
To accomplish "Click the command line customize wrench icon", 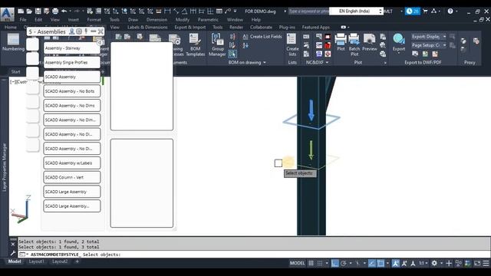I will coord(13,253).
